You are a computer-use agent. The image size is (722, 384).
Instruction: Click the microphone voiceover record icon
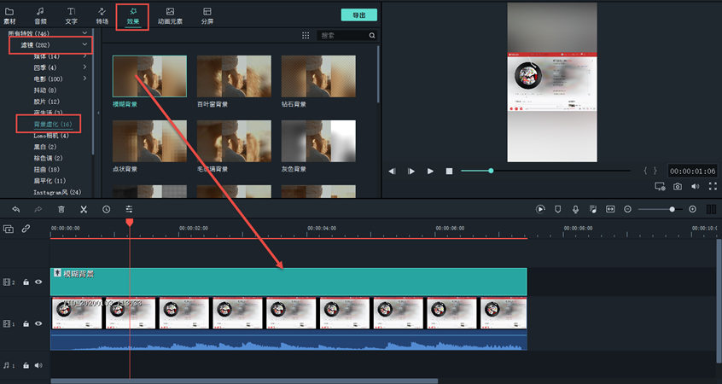pyautogui.click(x=576, y=209)
